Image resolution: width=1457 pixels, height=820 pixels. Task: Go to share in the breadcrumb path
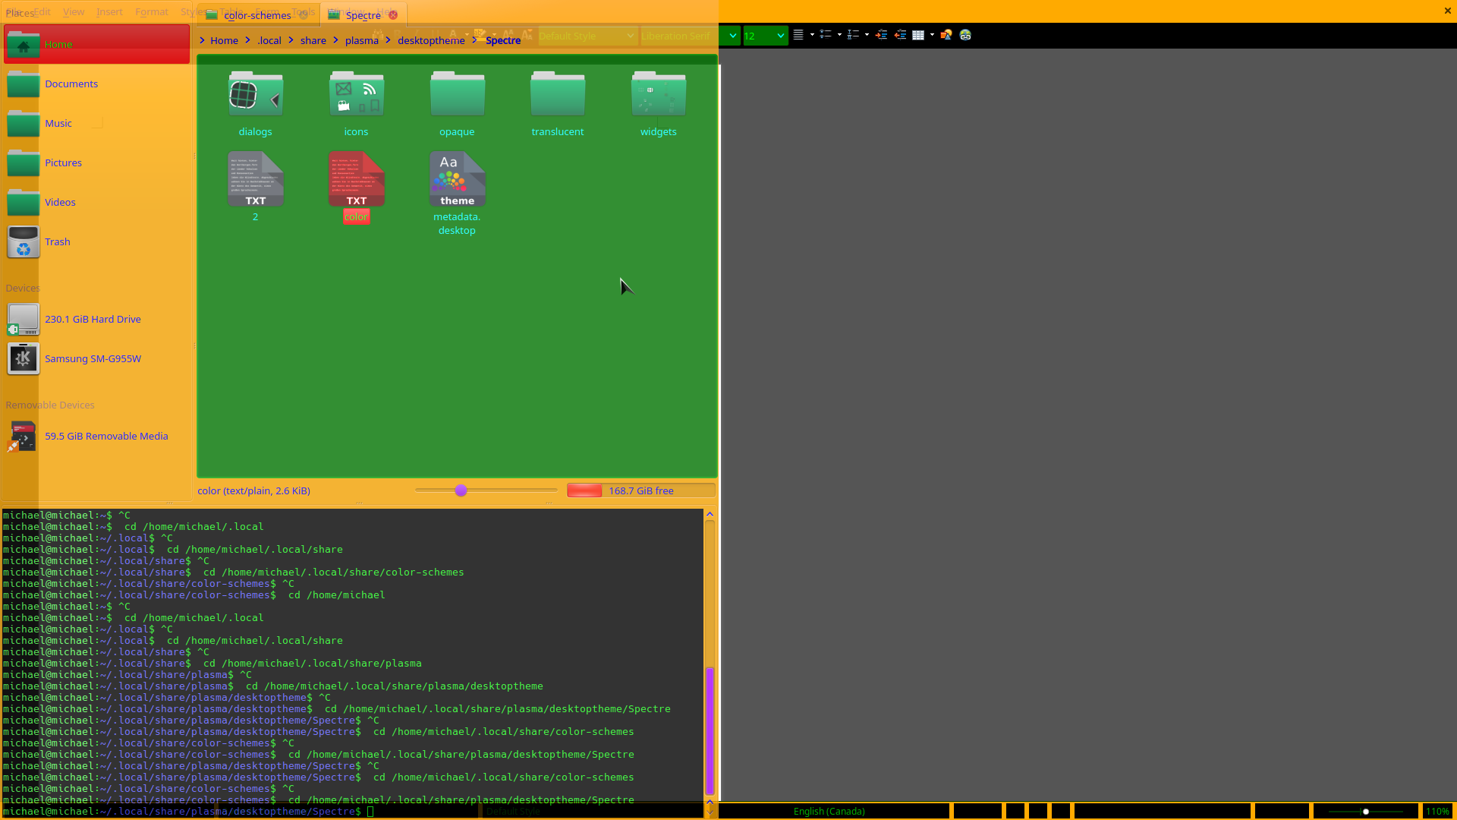click(313, 40)
